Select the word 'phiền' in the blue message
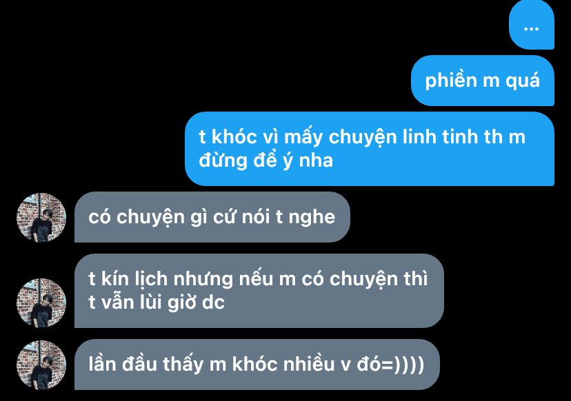571x401 pixels. (451, 81)
